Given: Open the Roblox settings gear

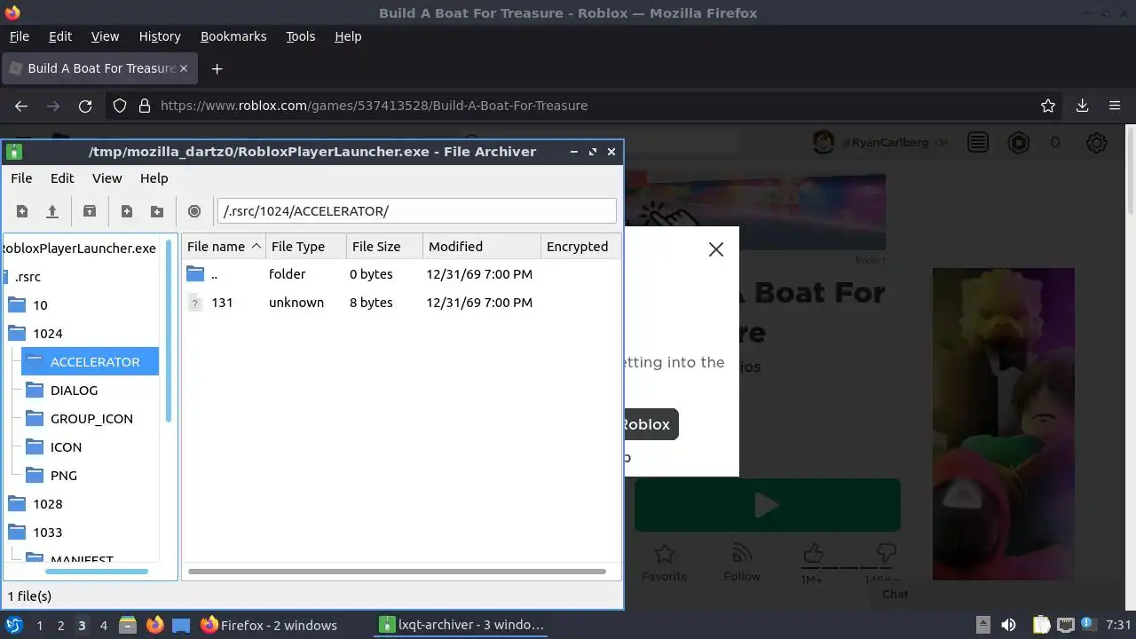Looking at the screenshot, I should tap(1097, 142).
